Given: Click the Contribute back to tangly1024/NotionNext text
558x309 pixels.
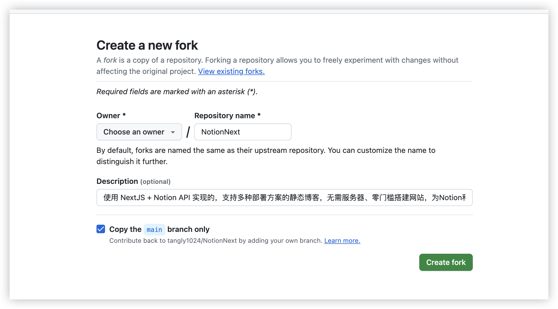Looking at the screenshot, I should point(216,241).
